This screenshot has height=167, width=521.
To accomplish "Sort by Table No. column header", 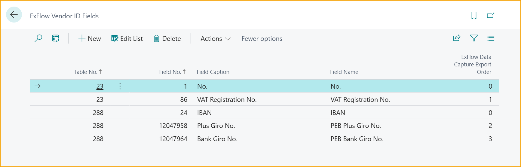I will (x=86, y=72).
